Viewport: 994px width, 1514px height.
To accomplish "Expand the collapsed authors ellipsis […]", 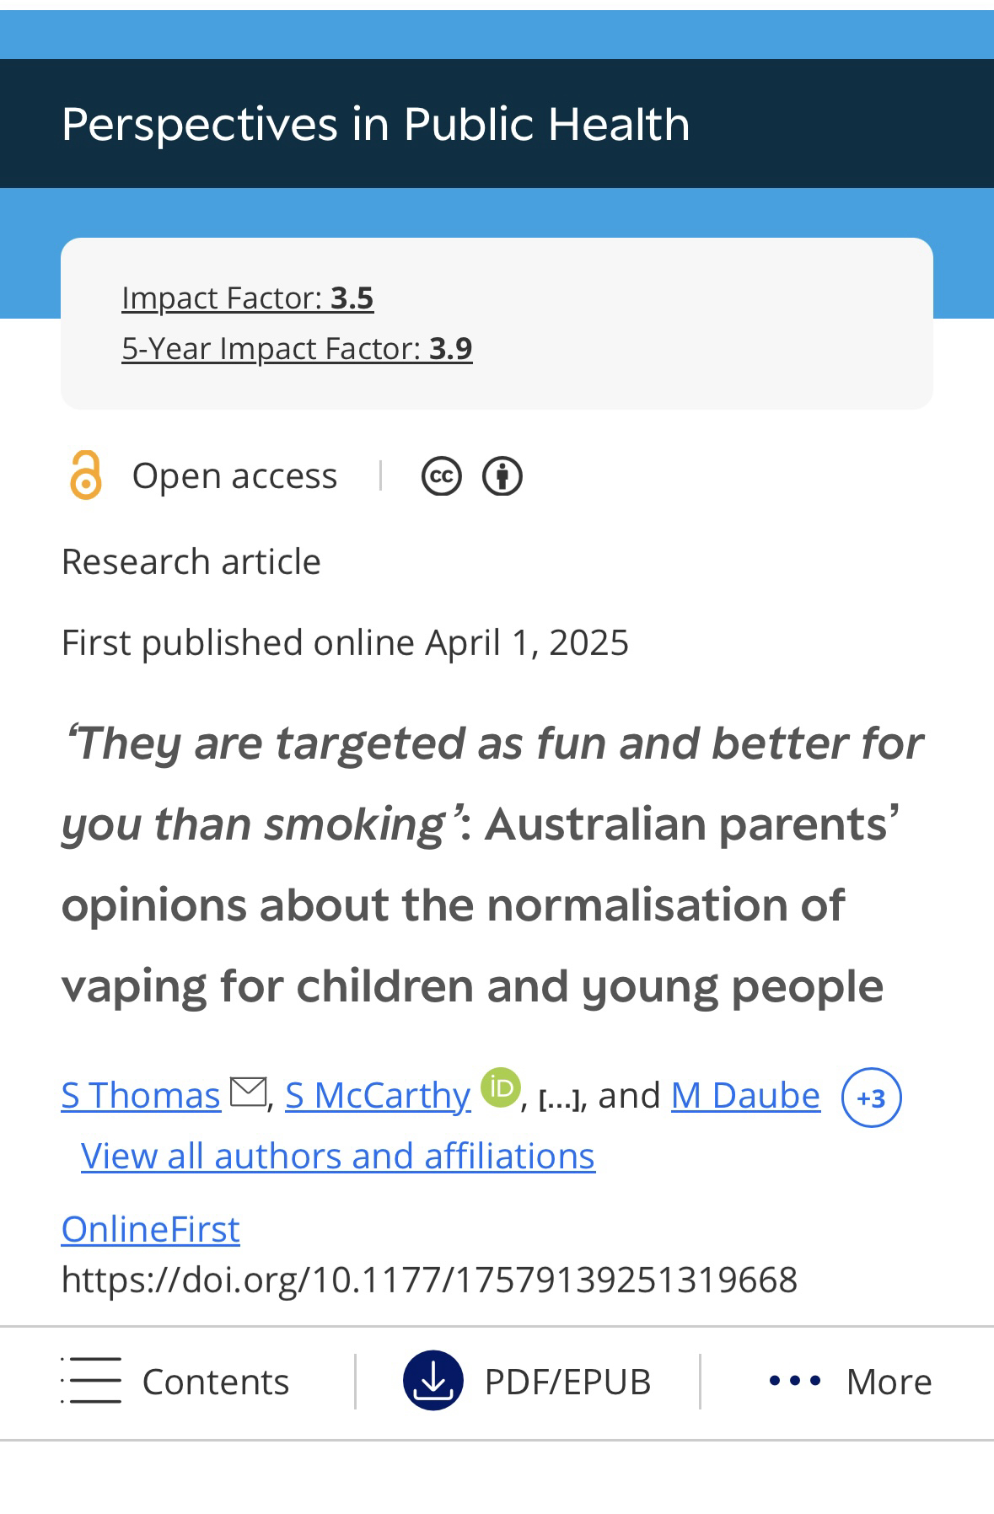I will (559, 1098).
